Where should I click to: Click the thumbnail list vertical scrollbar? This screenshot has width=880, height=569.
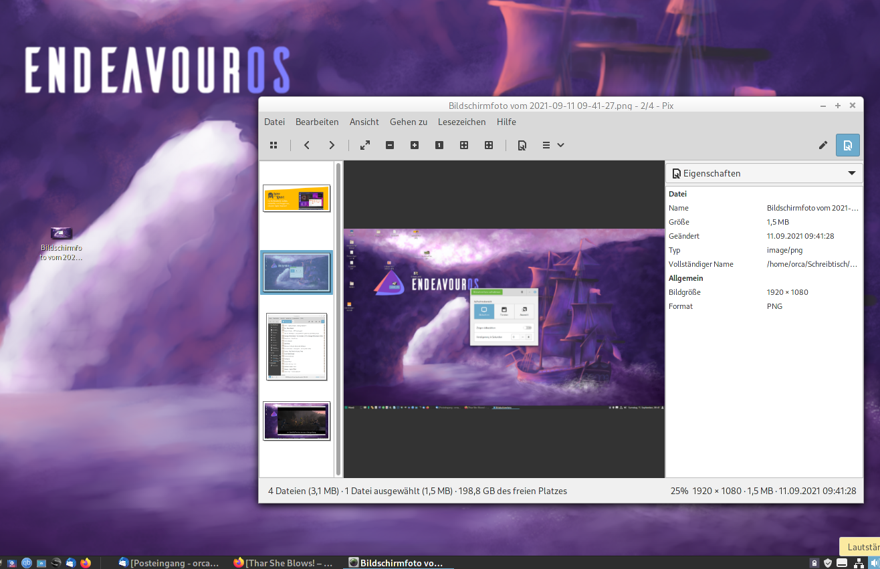click(338, 319)
